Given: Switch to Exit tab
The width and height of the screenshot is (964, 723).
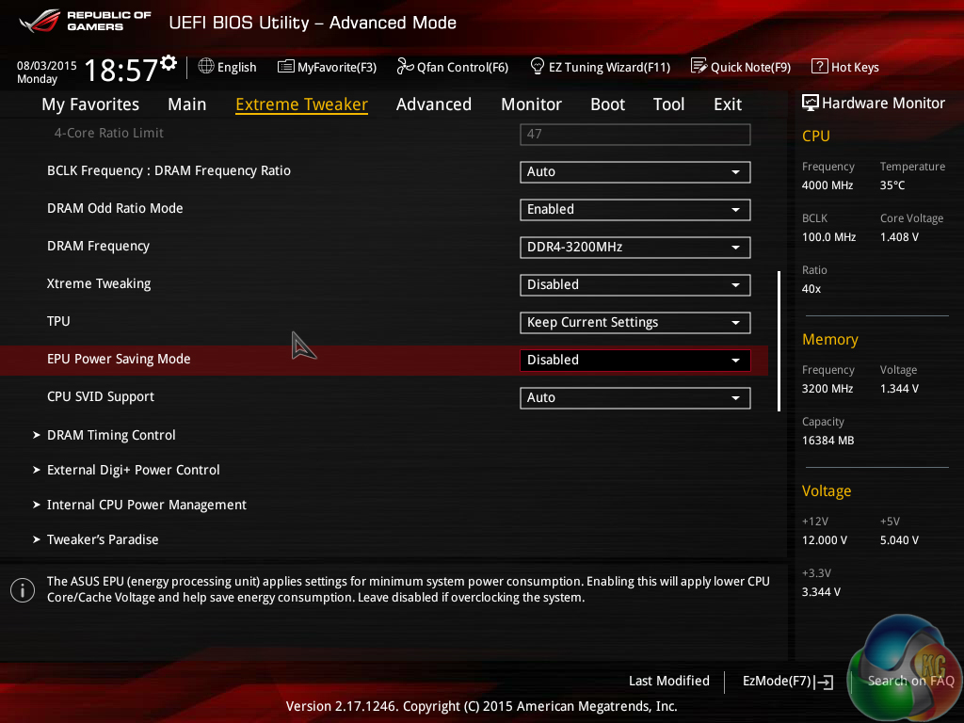Looking at the screenshot, I should [x=728, y=104].
